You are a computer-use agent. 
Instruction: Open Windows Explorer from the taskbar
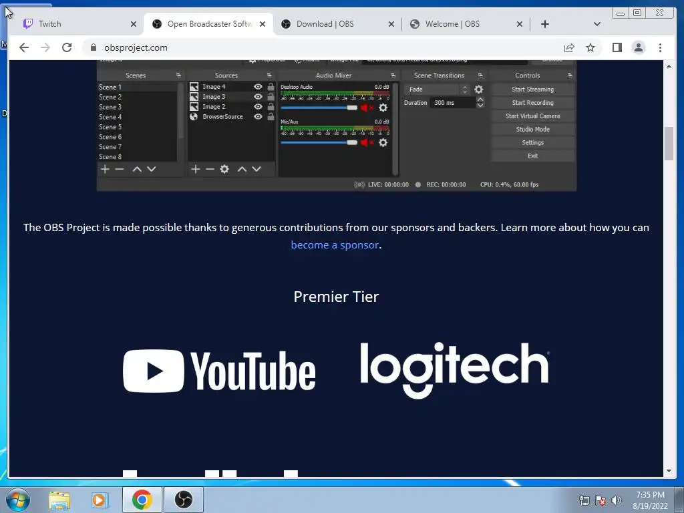[59, 500]
